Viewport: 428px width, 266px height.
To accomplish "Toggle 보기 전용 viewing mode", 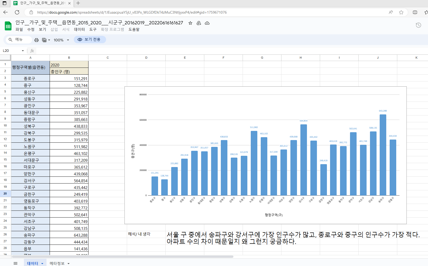I will (x=90, y=40).
